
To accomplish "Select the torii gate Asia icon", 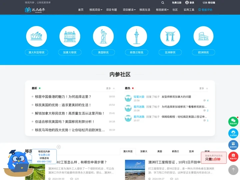I will click(x=170, y=36).
